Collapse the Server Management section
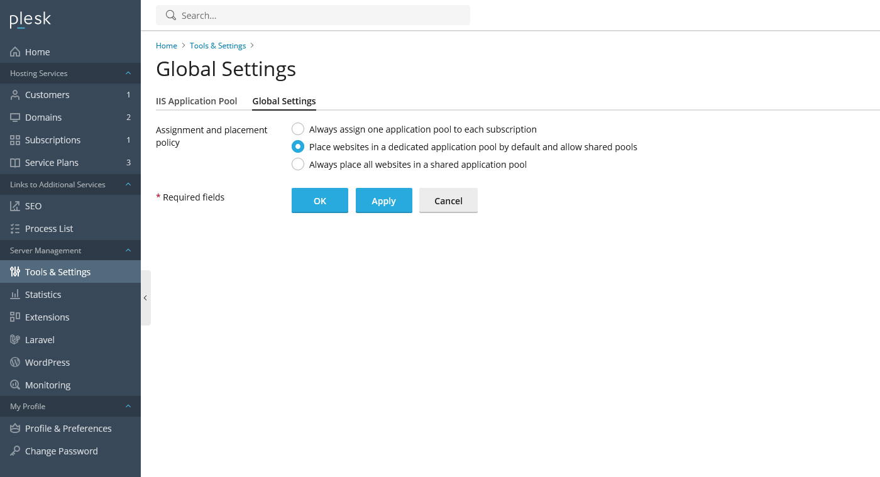Viewport: 880px width, 477px height. point(128,250)
